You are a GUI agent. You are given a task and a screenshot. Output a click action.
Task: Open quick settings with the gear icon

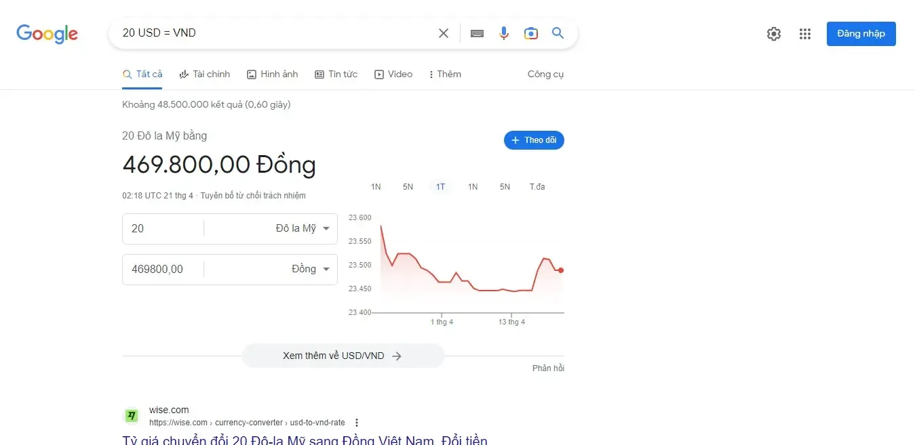pos(773,33)
